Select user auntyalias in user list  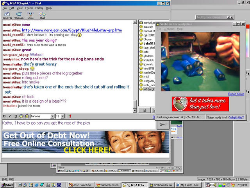tap(147, 23)
